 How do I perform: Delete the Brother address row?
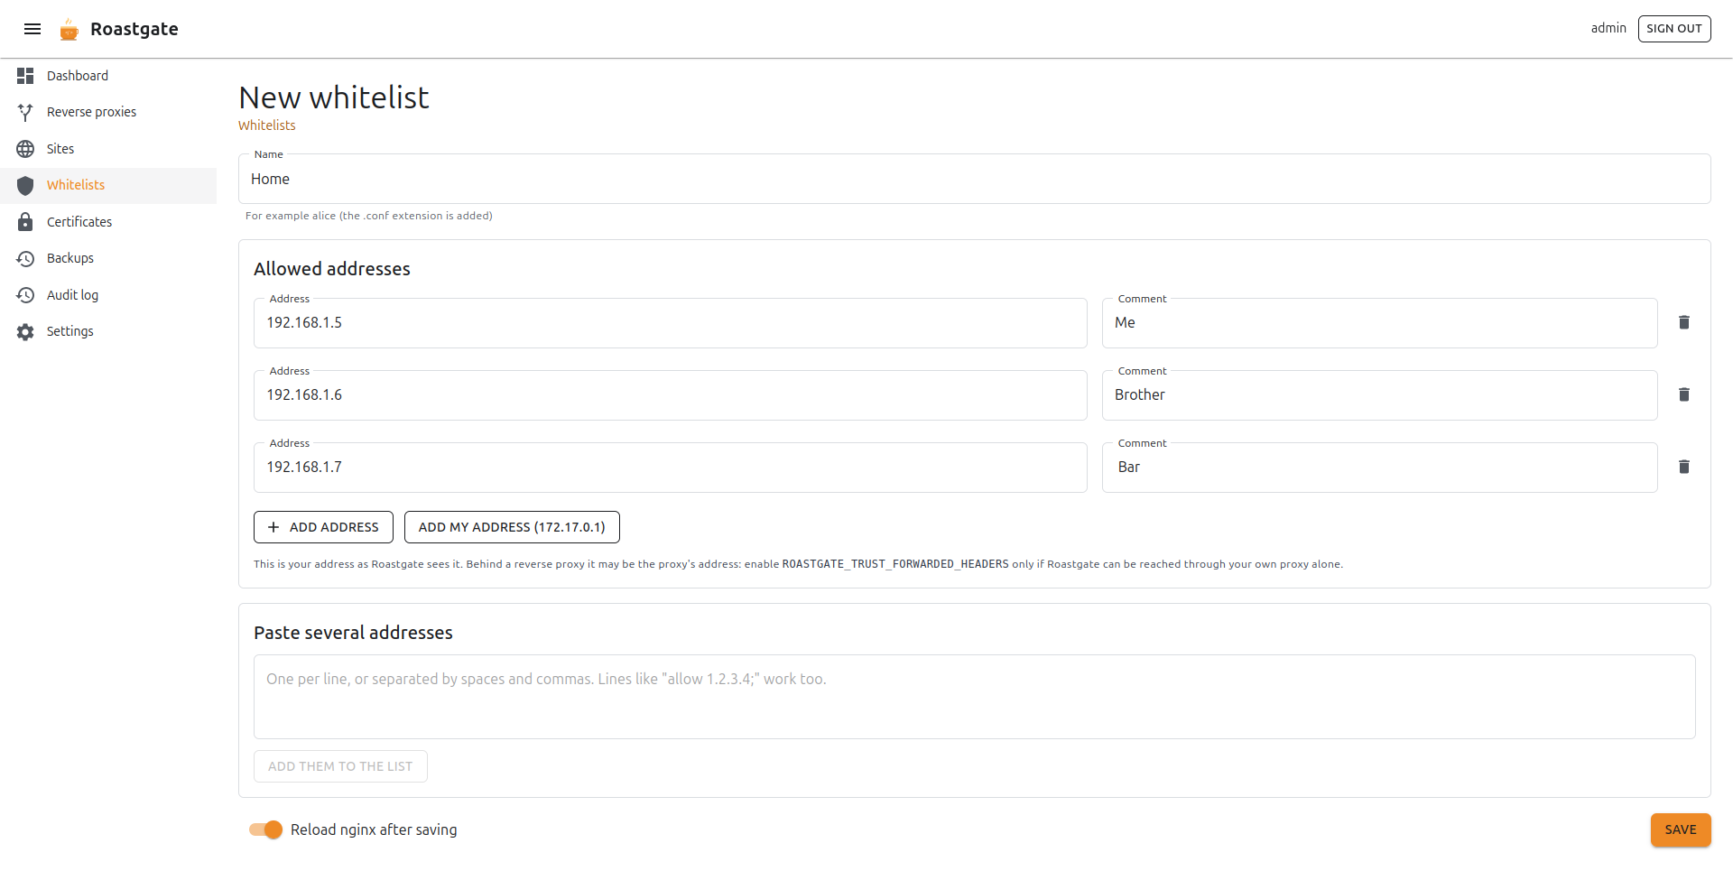pos(1683,394)
